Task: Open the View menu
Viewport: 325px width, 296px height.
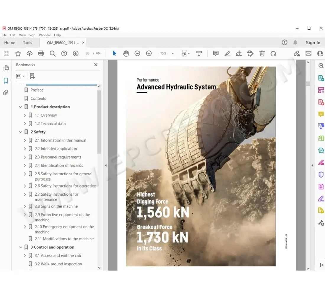Action: click(22, 35)
